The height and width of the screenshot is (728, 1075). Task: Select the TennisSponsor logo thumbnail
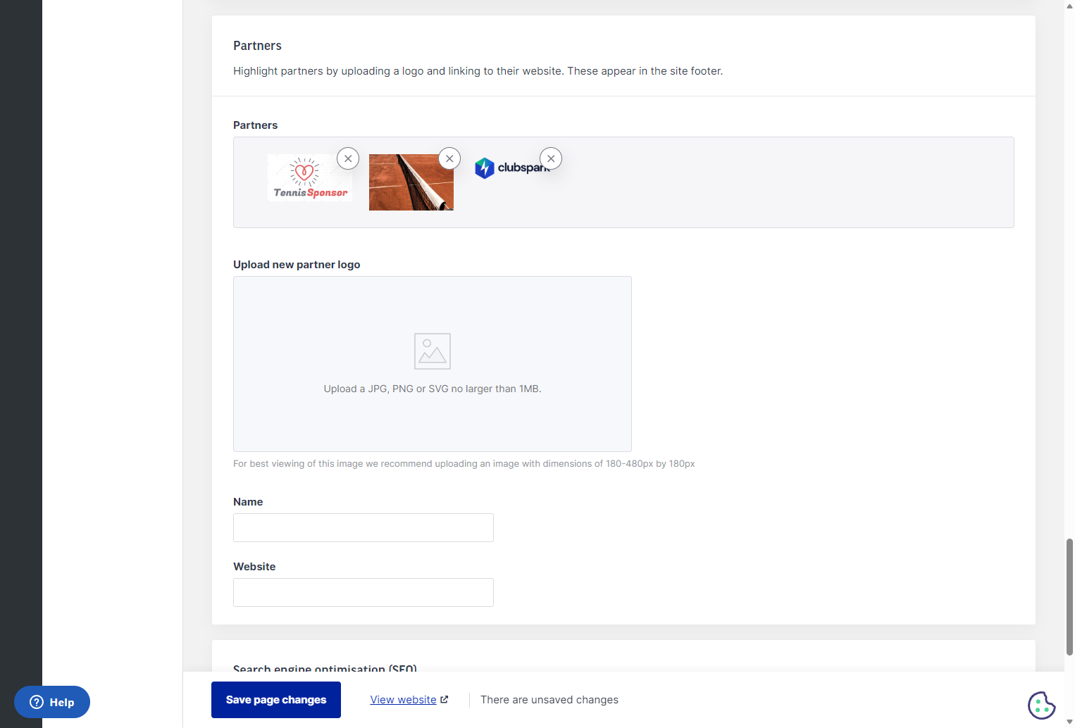pos(310,177)
